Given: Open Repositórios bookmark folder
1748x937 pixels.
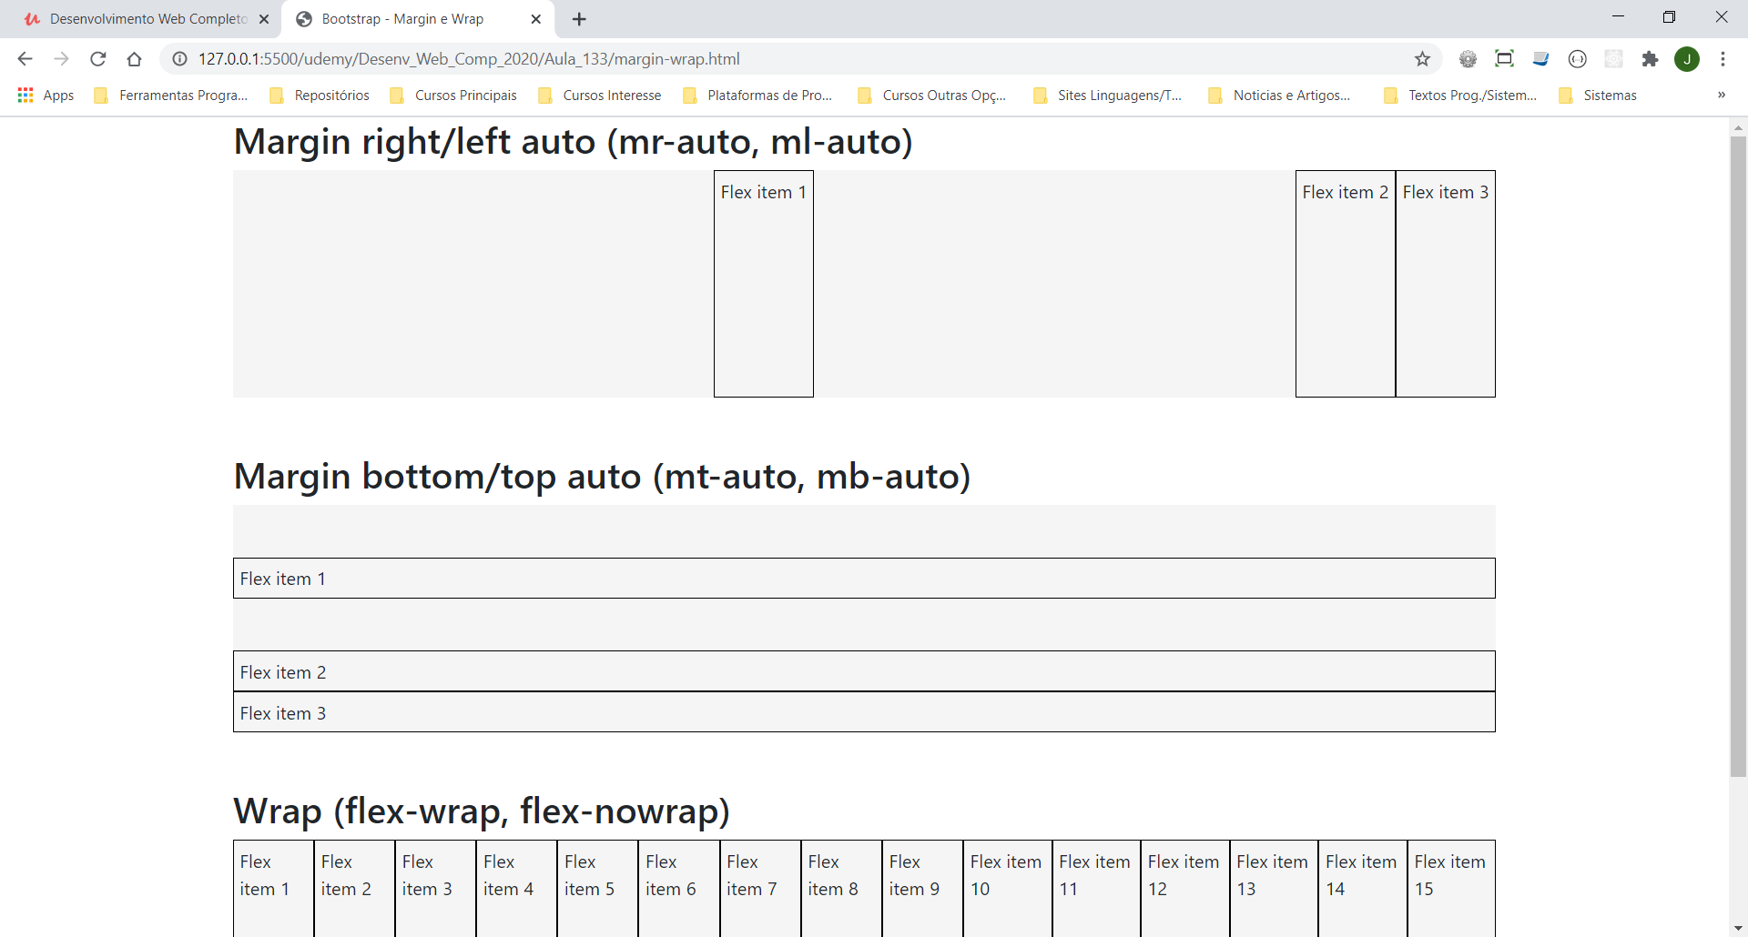Looking at the screenshot, I should (x=320, y=96).
